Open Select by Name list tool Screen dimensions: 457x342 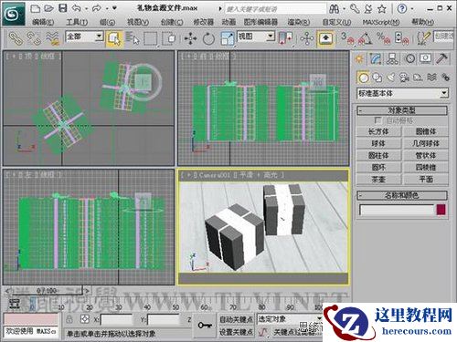tap(133, 38)
